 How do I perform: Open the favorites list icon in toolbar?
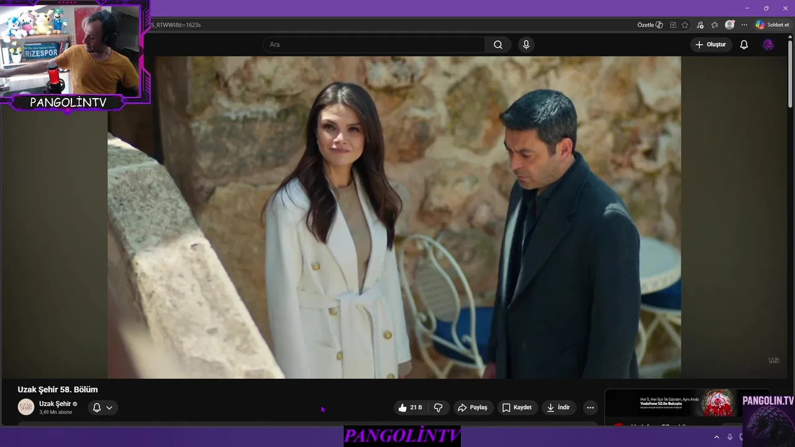[714, 25]
